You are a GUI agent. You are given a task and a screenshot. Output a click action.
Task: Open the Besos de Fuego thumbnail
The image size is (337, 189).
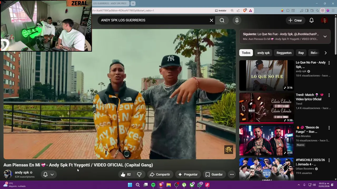tap(266, 140)
